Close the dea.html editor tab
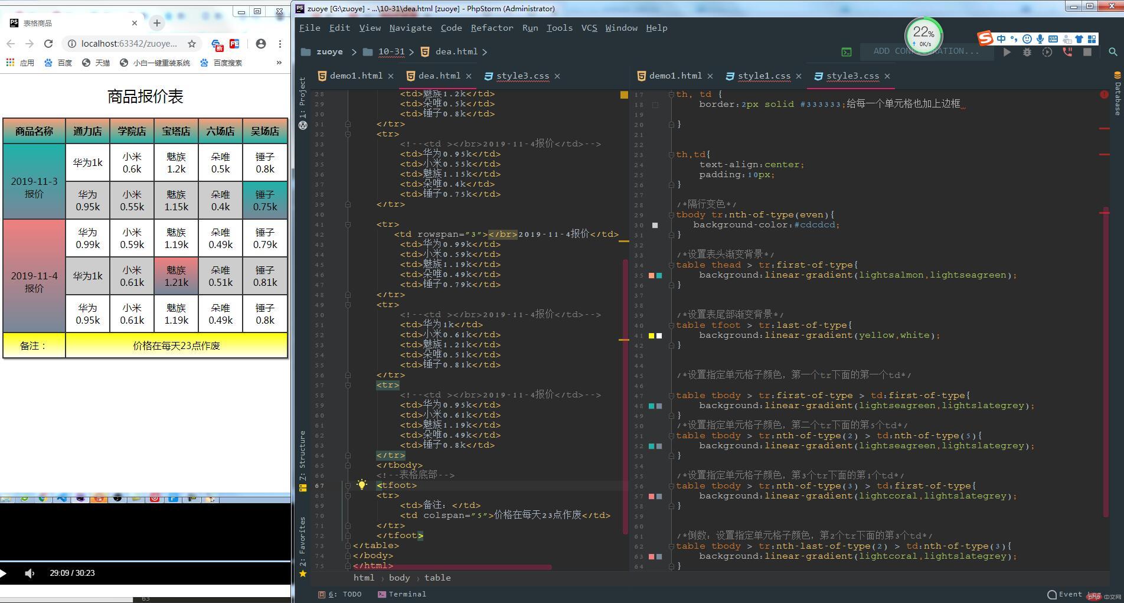This screenshot has height=603, width=1124. 469,76
